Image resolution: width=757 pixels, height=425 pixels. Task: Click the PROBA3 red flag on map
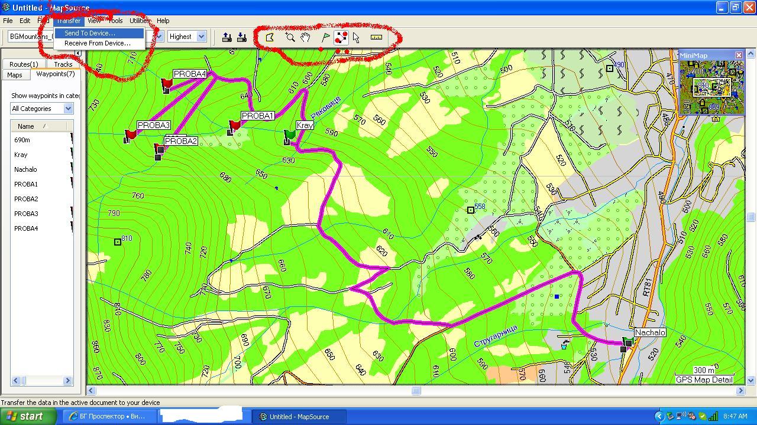[x=130, y=135]
